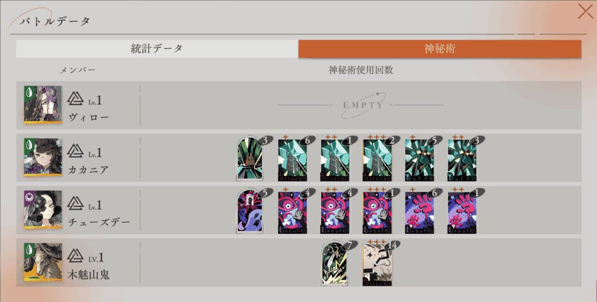Close the バトルデータ window
Screen dimensions: 597x302
click(x=585, y=12)
